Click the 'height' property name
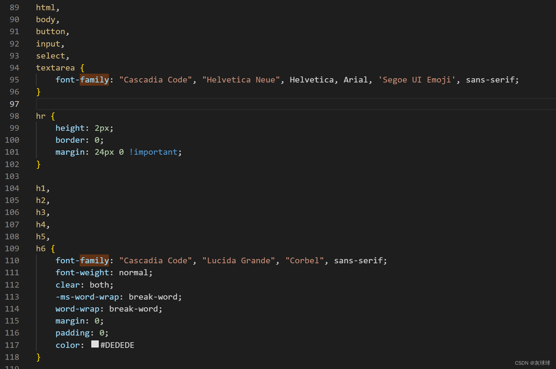 click(70, 128)
